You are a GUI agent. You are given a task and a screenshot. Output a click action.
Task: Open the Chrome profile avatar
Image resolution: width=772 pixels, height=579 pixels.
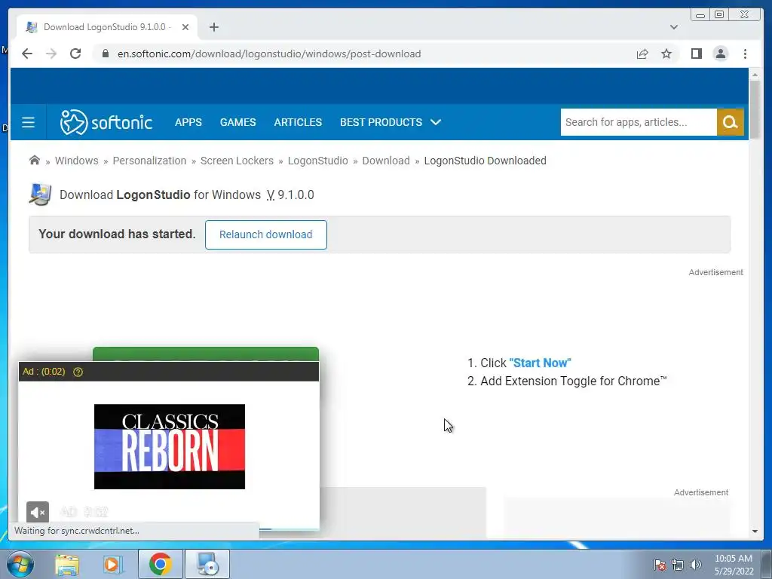tap(720, 54)
